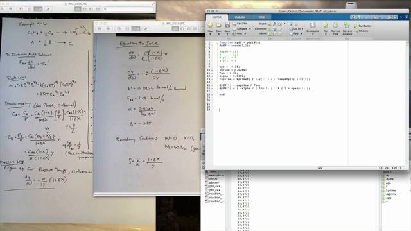
Task: Open dropdown arrow below Breakpoints
Action: pos(313,34)
